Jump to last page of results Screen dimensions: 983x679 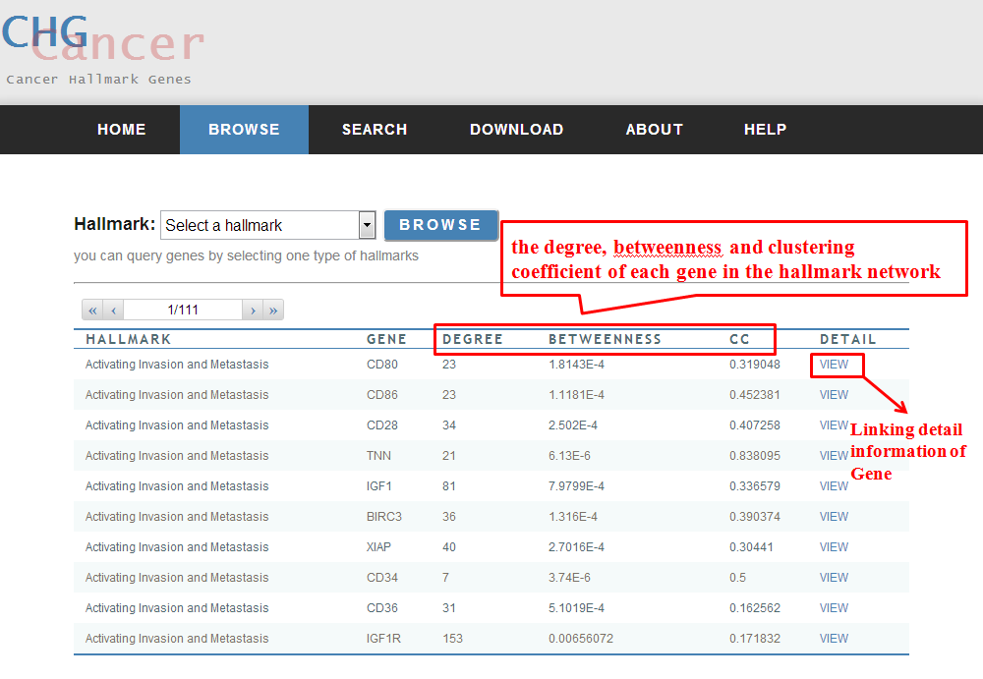[273, 311]
